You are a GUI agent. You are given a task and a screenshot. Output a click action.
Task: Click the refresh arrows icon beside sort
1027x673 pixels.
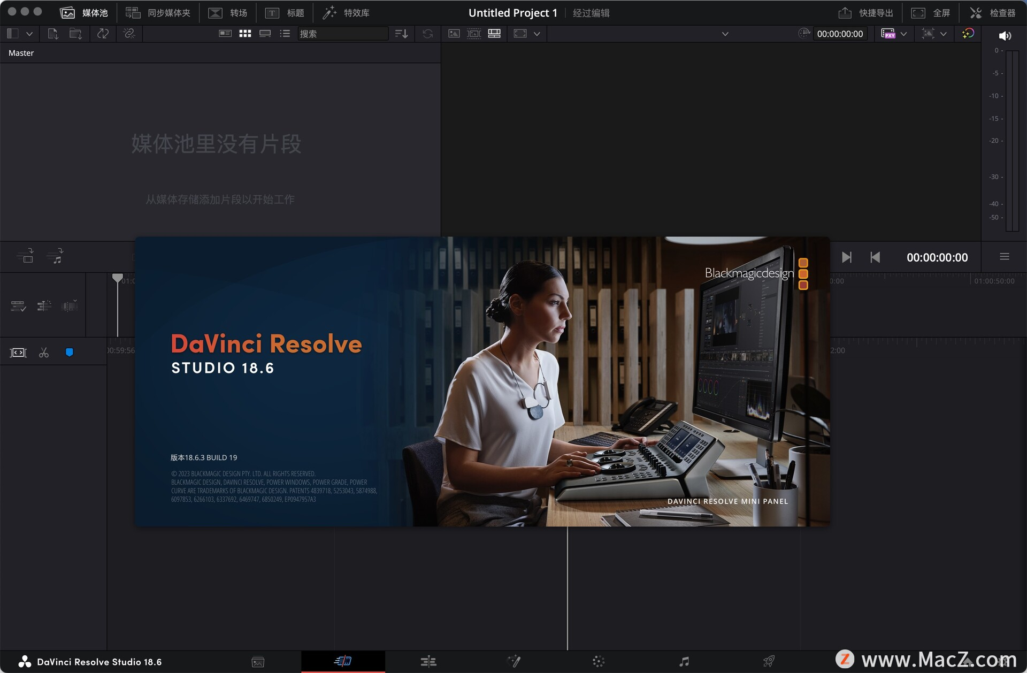tap(427, 34)
